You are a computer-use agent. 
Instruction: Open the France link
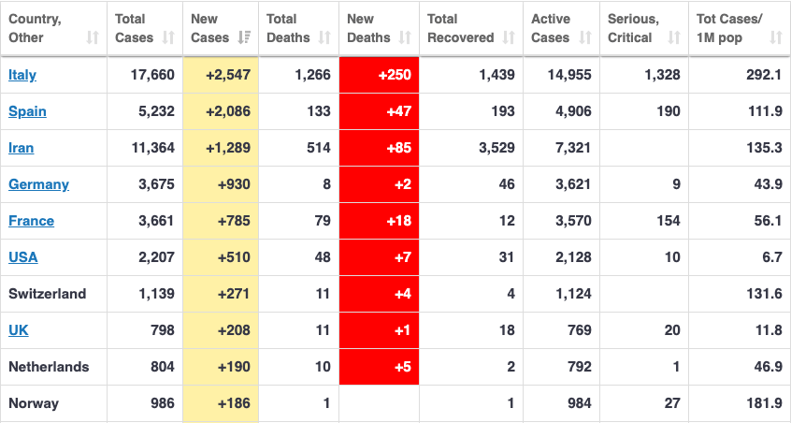(x=31, y=221)
